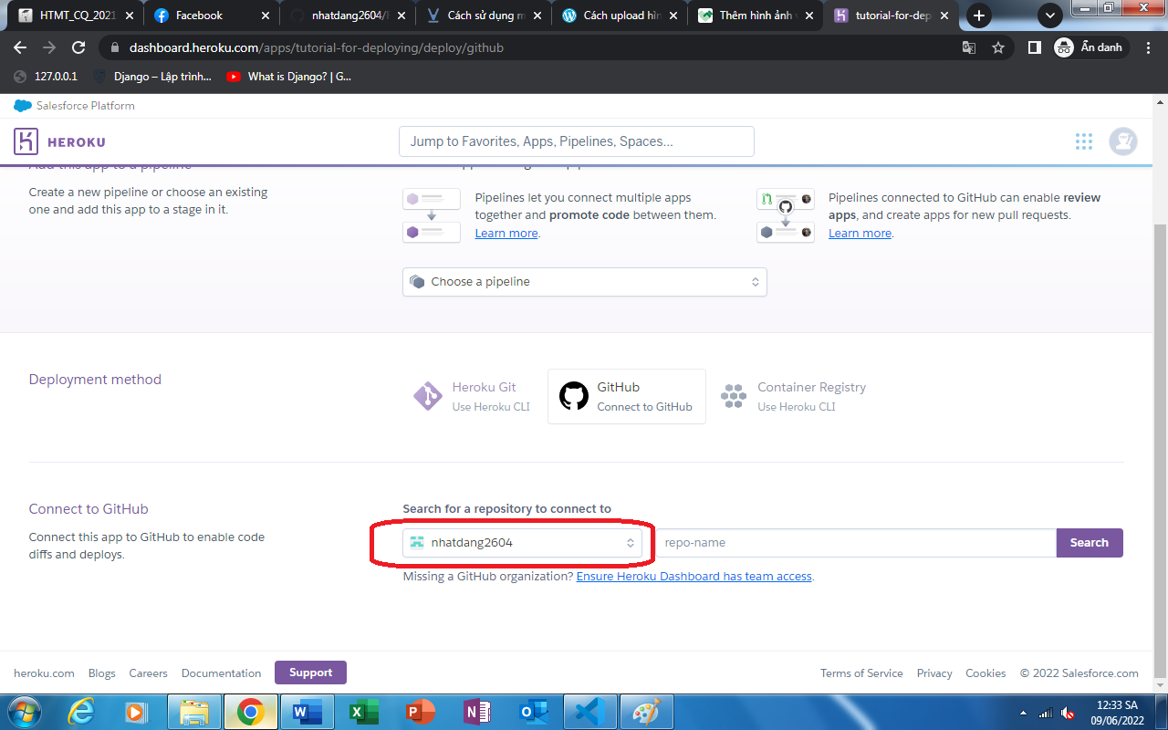1168x730 pixels.
Task: Open OneNote from taskbar
Action: coord(477,712)
